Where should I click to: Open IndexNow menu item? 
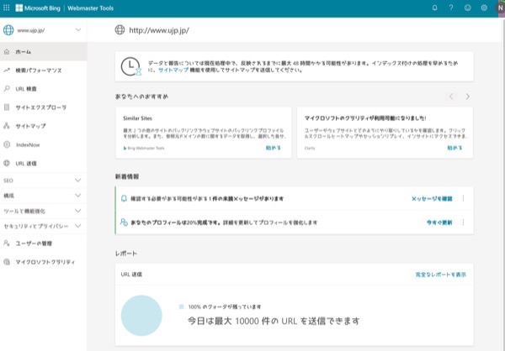[x=43, y=144]
